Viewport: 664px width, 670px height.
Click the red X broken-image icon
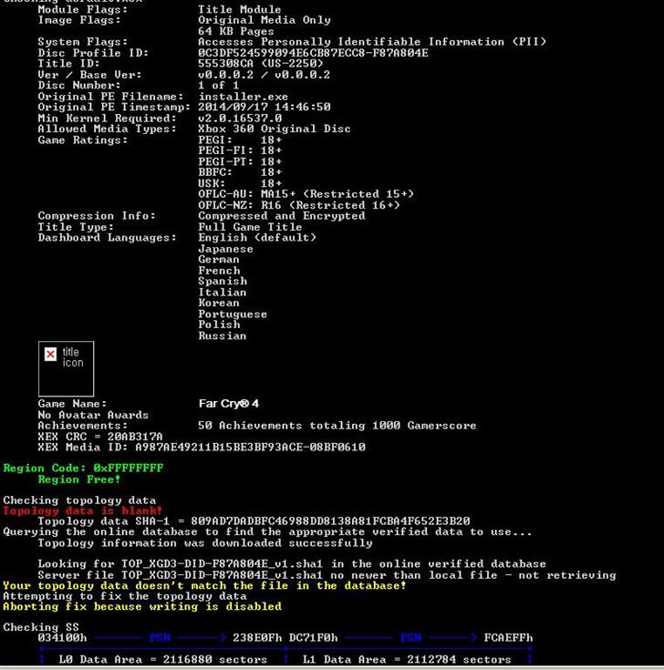tap(50, 354)
